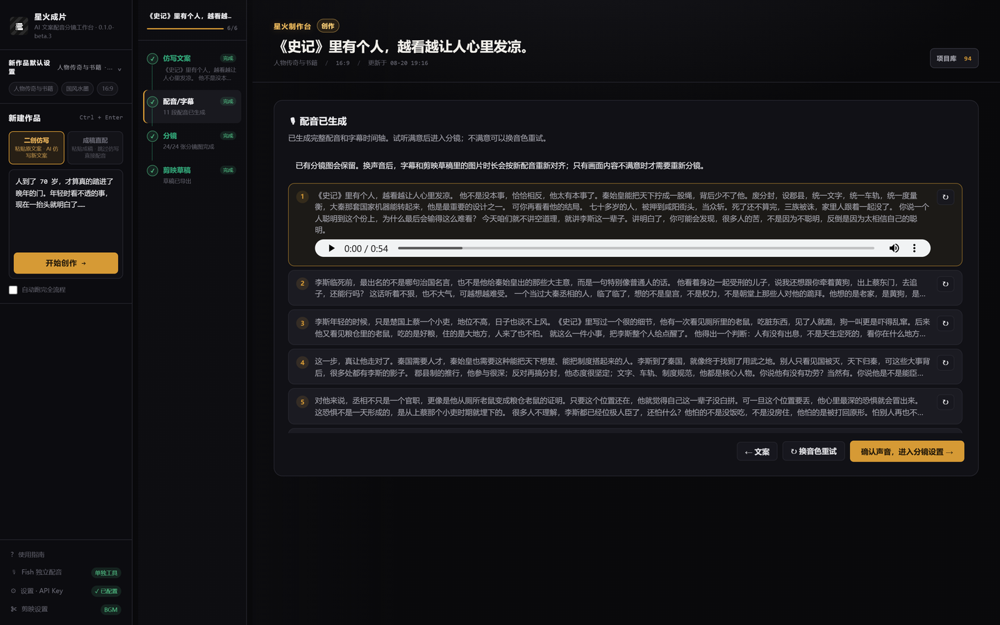Click the 已配置 status badge

pos(107,591)
